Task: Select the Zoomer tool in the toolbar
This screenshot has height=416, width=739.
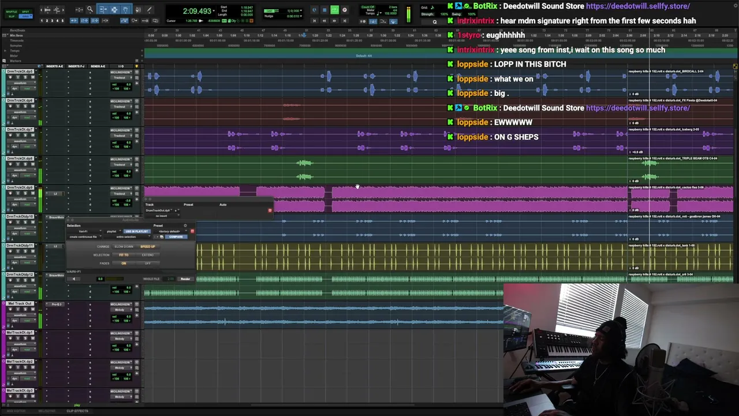Action: 90,10
